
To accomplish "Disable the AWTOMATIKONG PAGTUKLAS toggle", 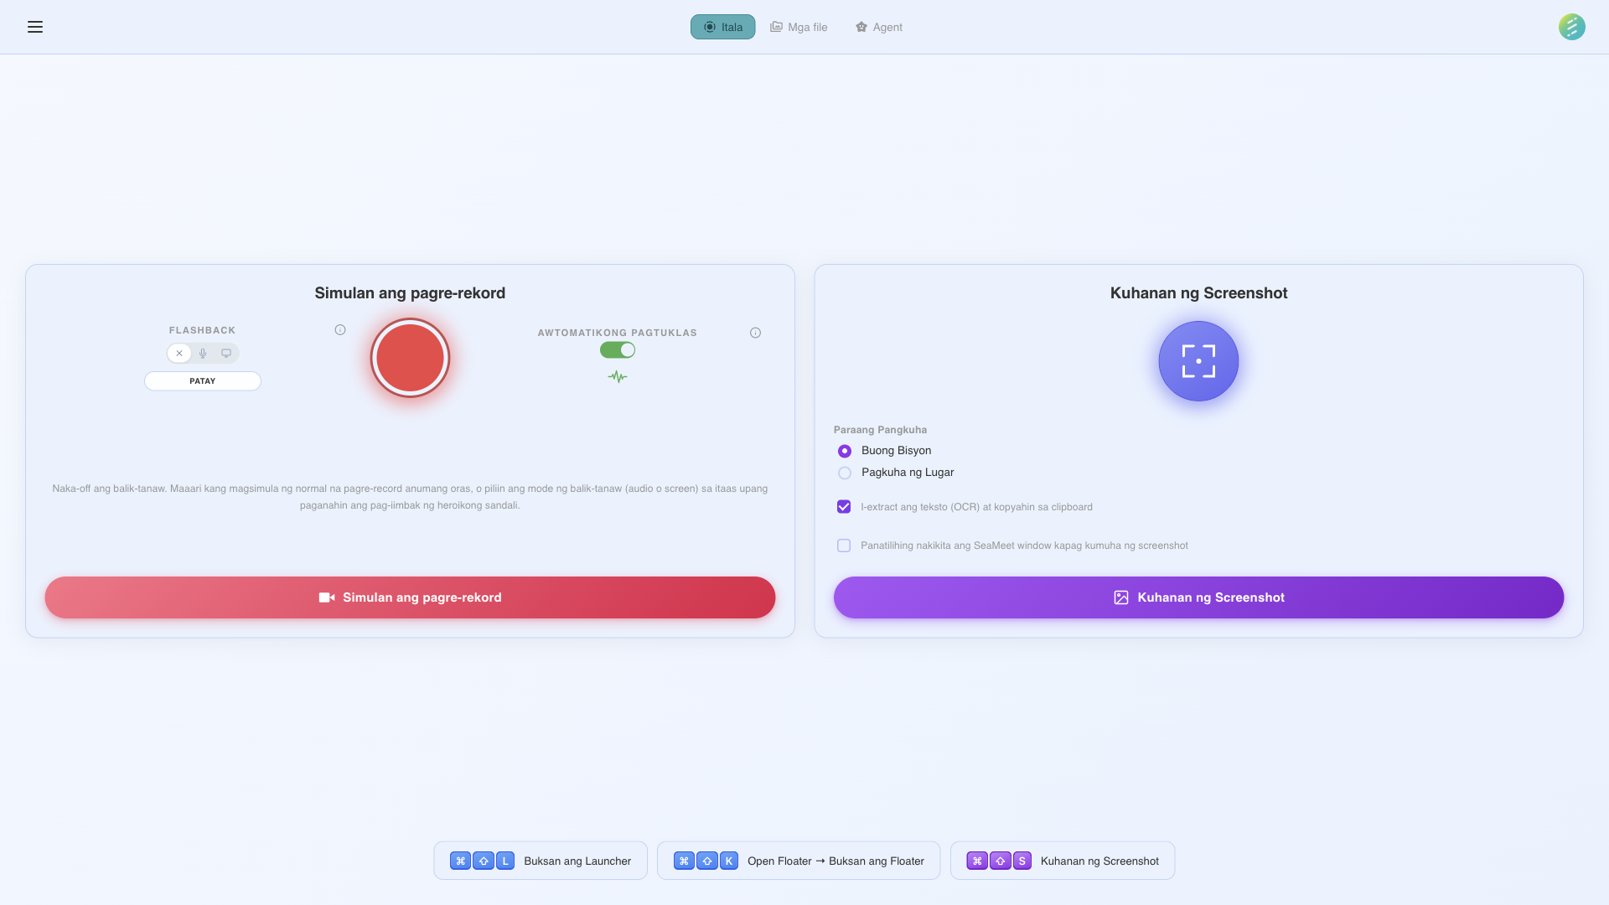I will (x=617, y=349).
